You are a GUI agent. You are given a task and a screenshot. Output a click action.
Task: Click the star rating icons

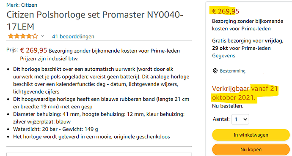tap(23, 36)
